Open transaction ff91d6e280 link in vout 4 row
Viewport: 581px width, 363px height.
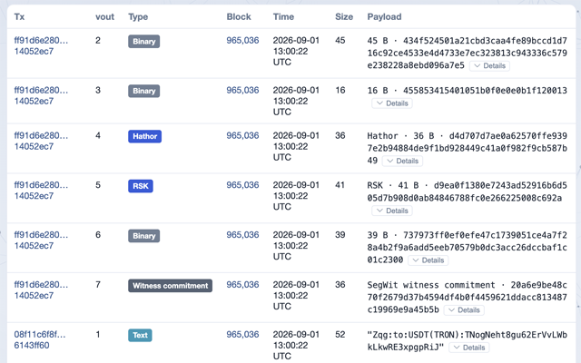click(41, 142)
